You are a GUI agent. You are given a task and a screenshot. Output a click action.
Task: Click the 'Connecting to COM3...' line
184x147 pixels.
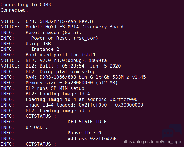(x=30, y=5)
